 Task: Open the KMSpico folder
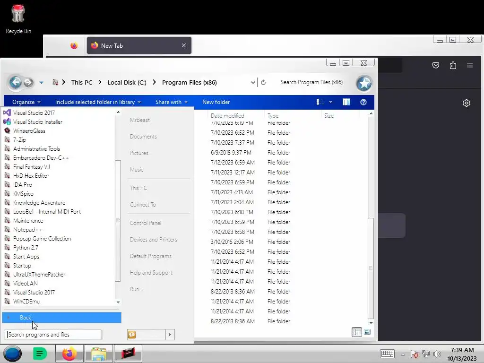point(23,194)
